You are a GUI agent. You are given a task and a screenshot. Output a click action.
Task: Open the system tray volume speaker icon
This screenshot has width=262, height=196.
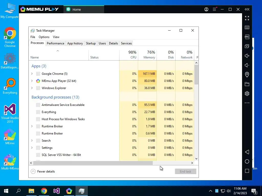pyautogui.click(x=229, y=191)
